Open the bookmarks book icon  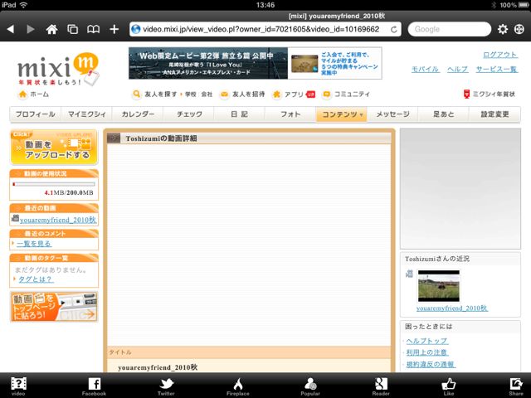tap(93, 30)
